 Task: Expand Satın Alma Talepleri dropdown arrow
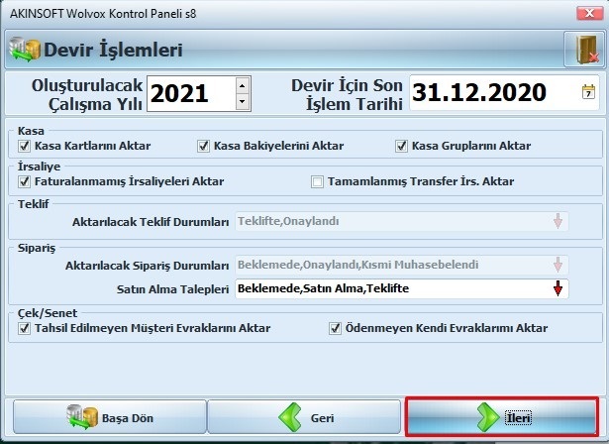558,288
